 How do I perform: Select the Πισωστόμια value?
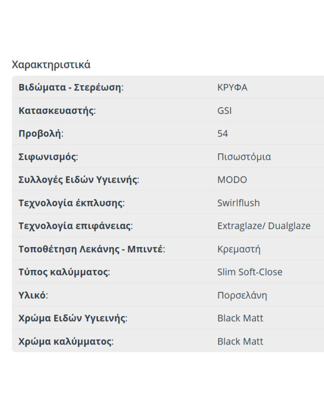point(244,157)
